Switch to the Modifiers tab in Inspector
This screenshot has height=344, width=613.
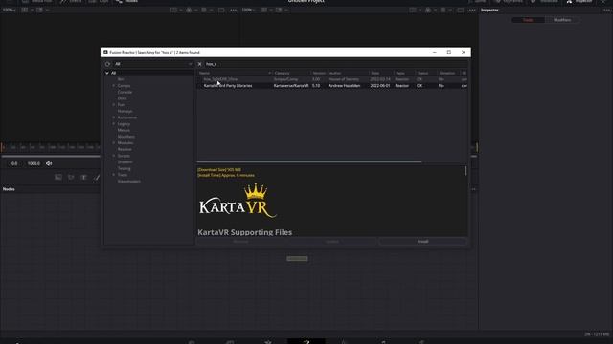562,20
